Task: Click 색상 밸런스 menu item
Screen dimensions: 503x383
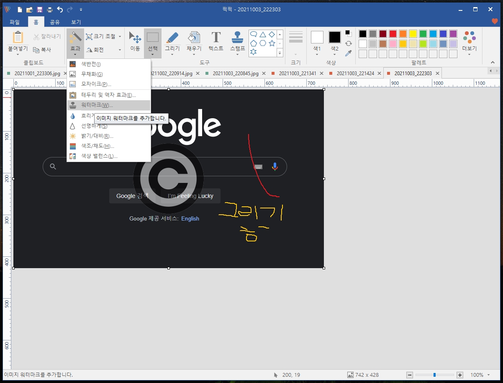Action: click(x=109, y=156)
